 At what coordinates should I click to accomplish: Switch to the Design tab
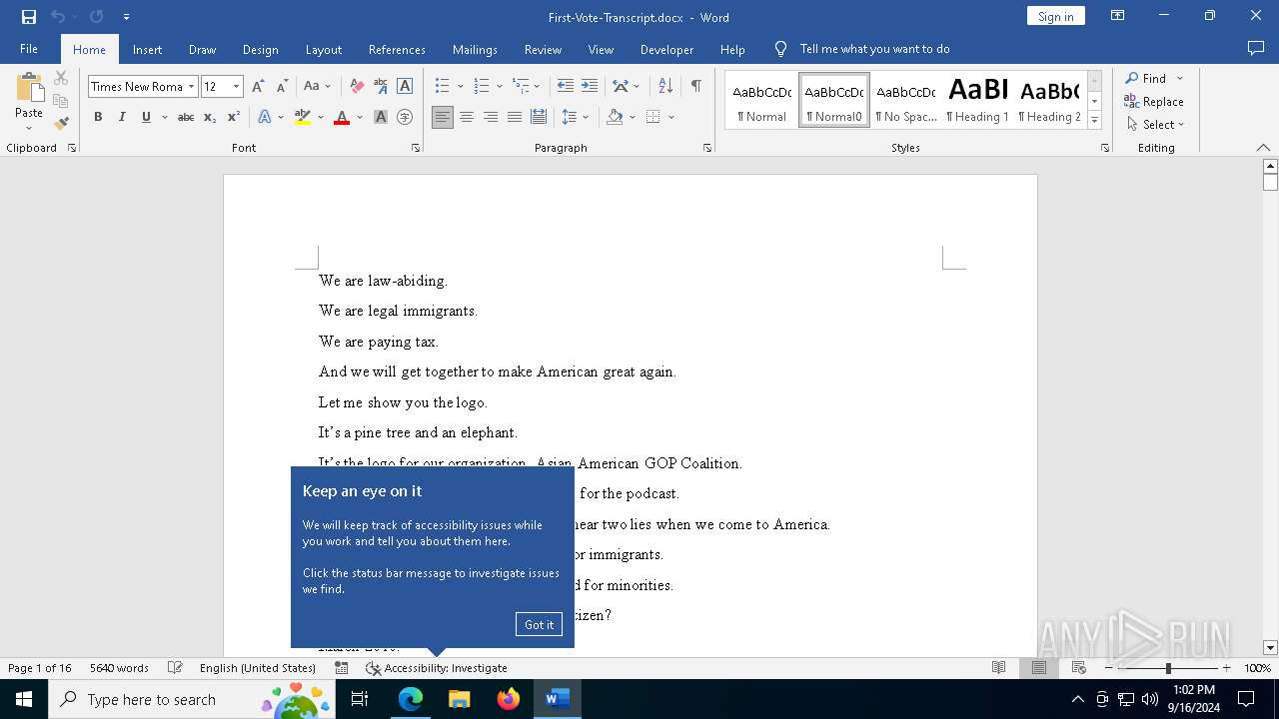pos(260,49)
